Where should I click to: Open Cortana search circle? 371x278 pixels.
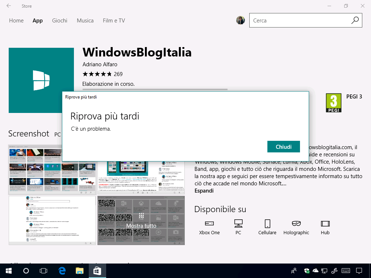26,271
